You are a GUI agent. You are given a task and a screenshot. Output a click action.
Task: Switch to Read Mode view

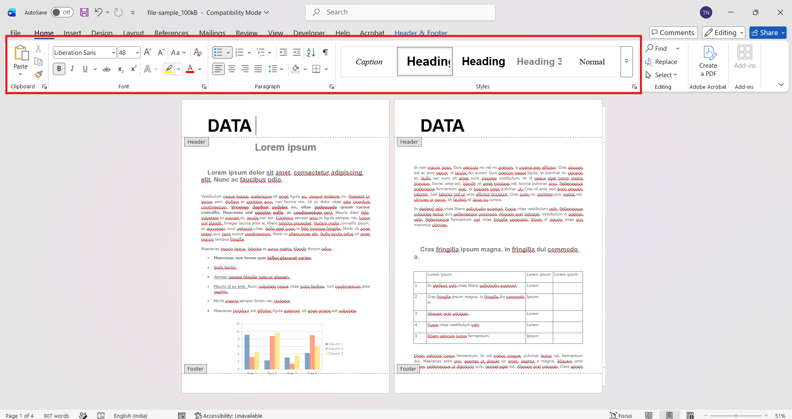[x=649, y=415]
